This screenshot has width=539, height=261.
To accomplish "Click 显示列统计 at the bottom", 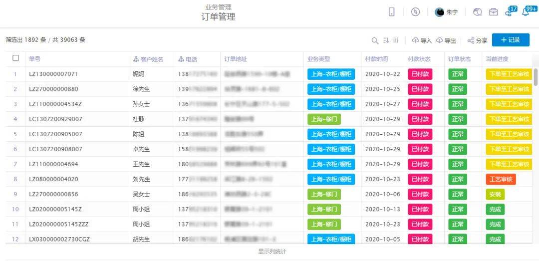I will (272, 252).
